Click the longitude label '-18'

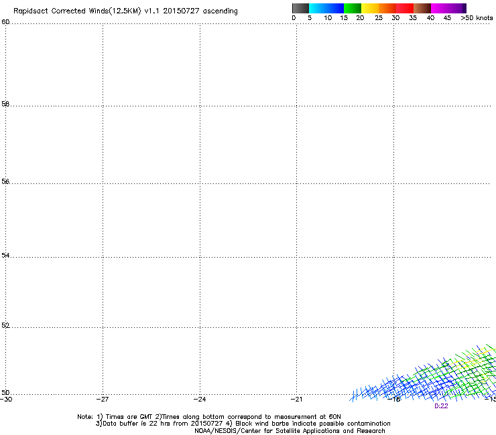[x=394, y=400]
